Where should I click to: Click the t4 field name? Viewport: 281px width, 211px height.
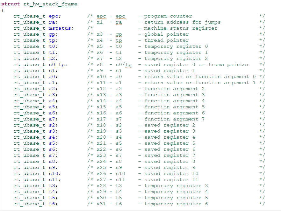pos(52,192)
